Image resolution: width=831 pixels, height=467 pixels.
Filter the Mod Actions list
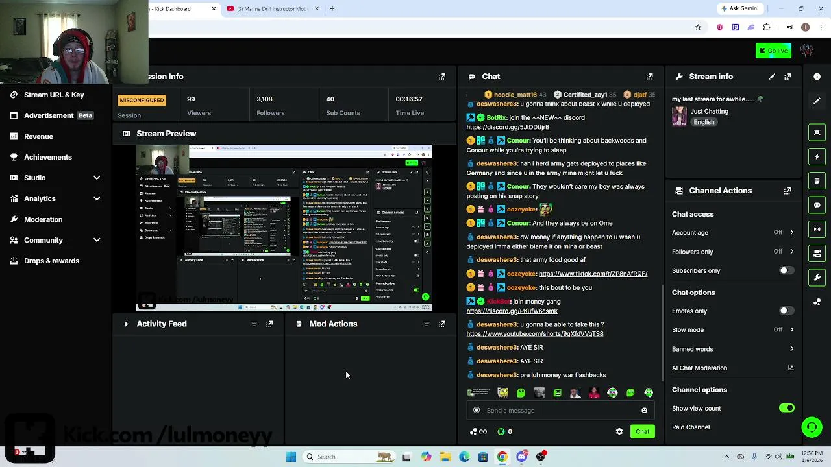427,324
